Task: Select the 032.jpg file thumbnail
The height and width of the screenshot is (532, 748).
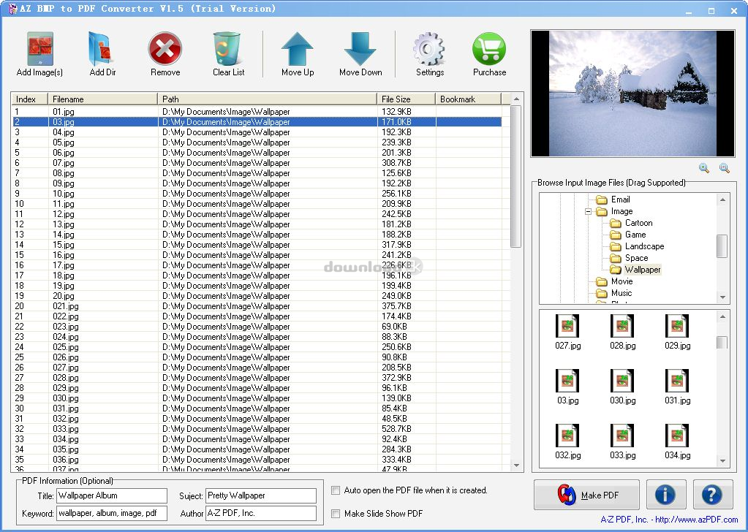Action: [x=567, y=442]
